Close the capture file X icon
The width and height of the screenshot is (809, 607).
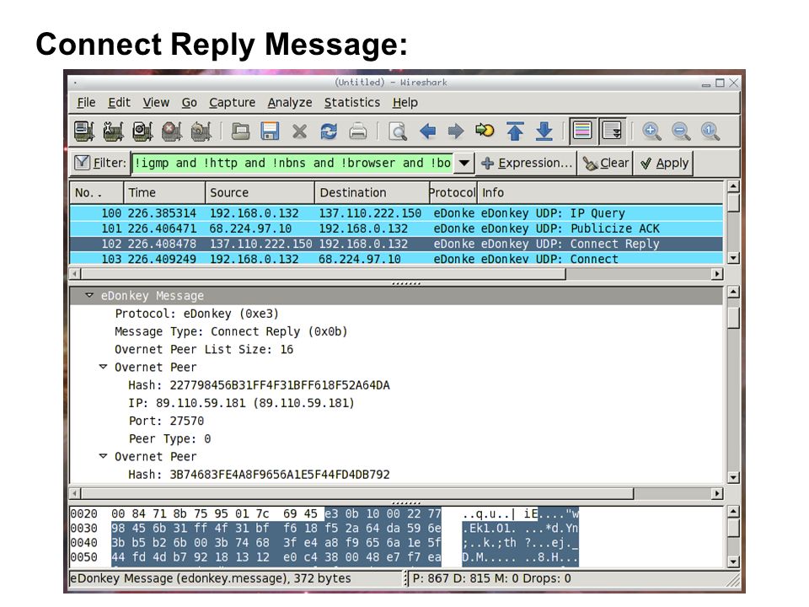click(299, 132)
